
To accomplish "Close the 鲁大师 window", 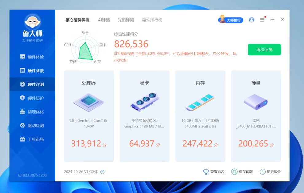I will 283,20.
